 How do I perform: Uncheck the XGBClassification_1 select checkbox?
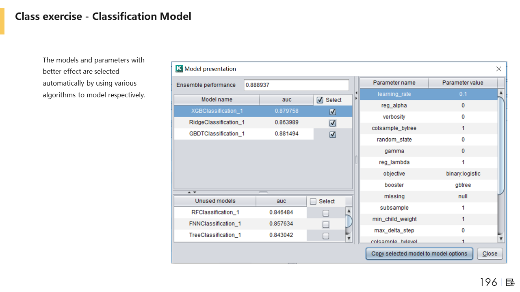[333, 112]
